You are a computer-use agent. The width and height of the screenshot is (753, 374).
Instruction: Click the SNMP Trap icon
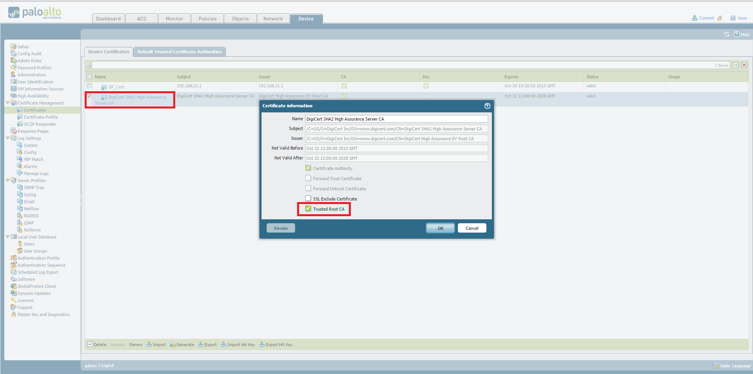coord(20,188)
